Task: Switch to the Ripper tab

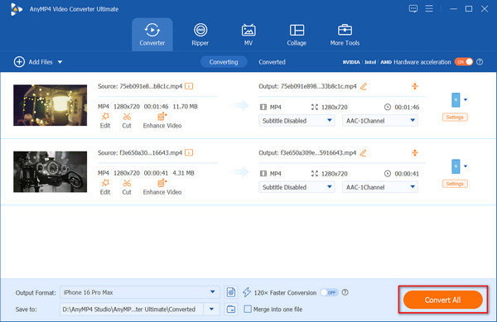Action: 200,35
